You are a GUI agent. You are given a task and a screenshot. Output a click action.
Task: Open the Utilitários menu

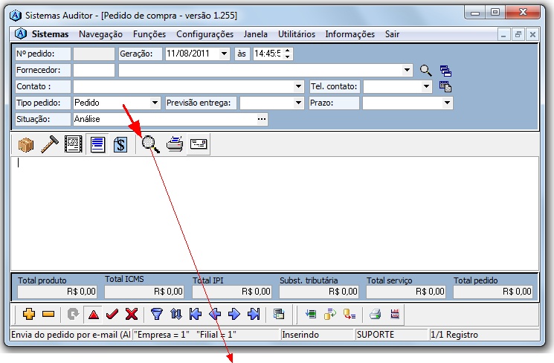[x=297, y=34]
